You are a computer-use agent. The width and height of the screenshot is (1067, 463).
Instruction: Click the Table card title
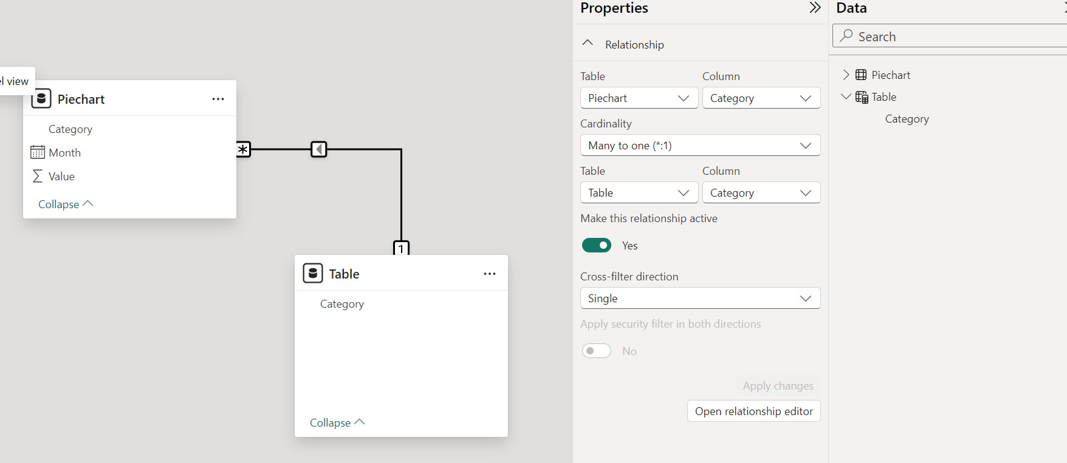coord(345,274)
